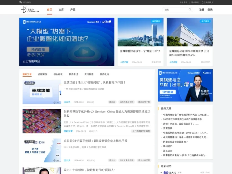Open article title 王牌功能 法大大强制阅读
Screen dimensions: 232x174
[x=95, y=82]
